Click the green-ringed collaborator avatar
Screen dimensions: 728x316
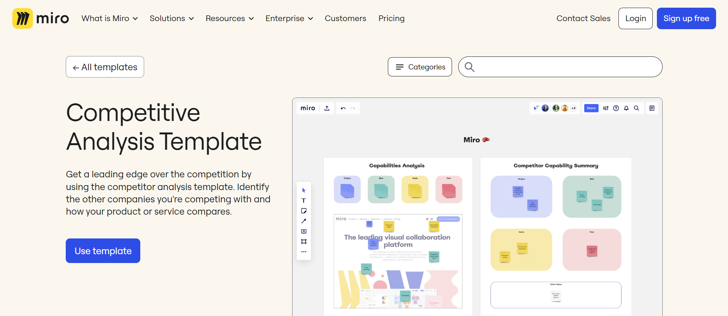[556, 108]
